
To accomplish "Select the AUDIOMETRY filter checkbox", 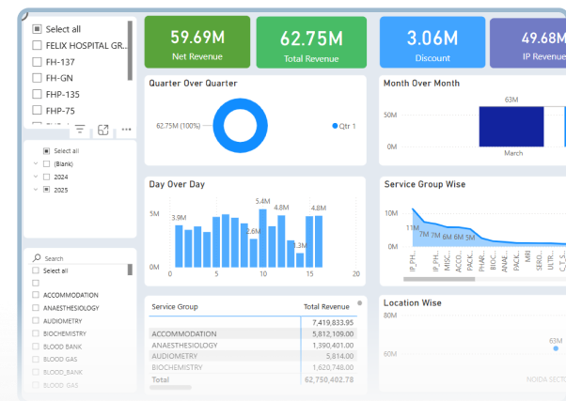I will point(37,320).
